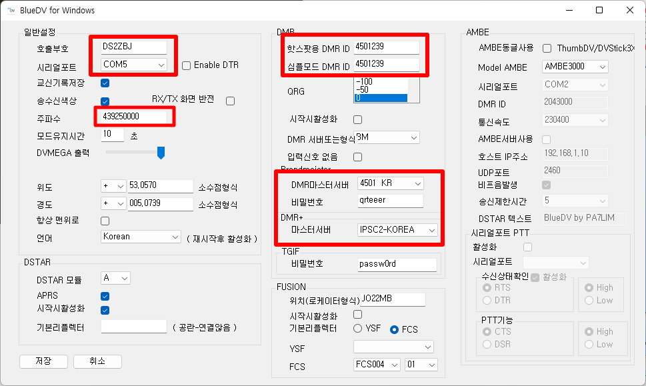646x386 pixels.
Task: Select the FCS radio button
Action: [x=394, y=329]
